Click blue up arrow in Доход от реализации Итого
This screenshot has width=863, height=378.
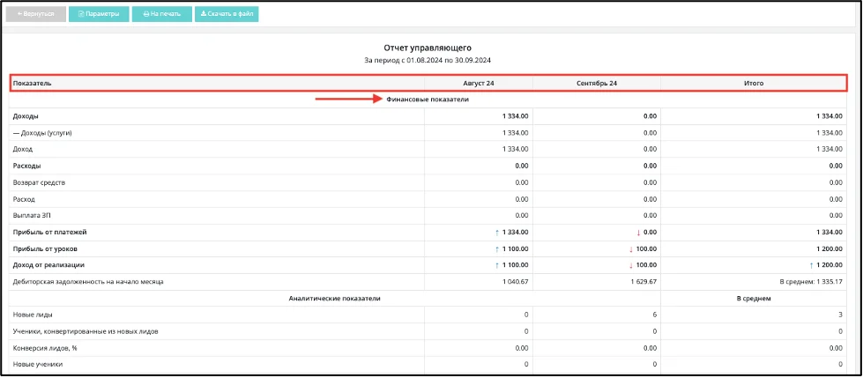(x=812, y=266)
